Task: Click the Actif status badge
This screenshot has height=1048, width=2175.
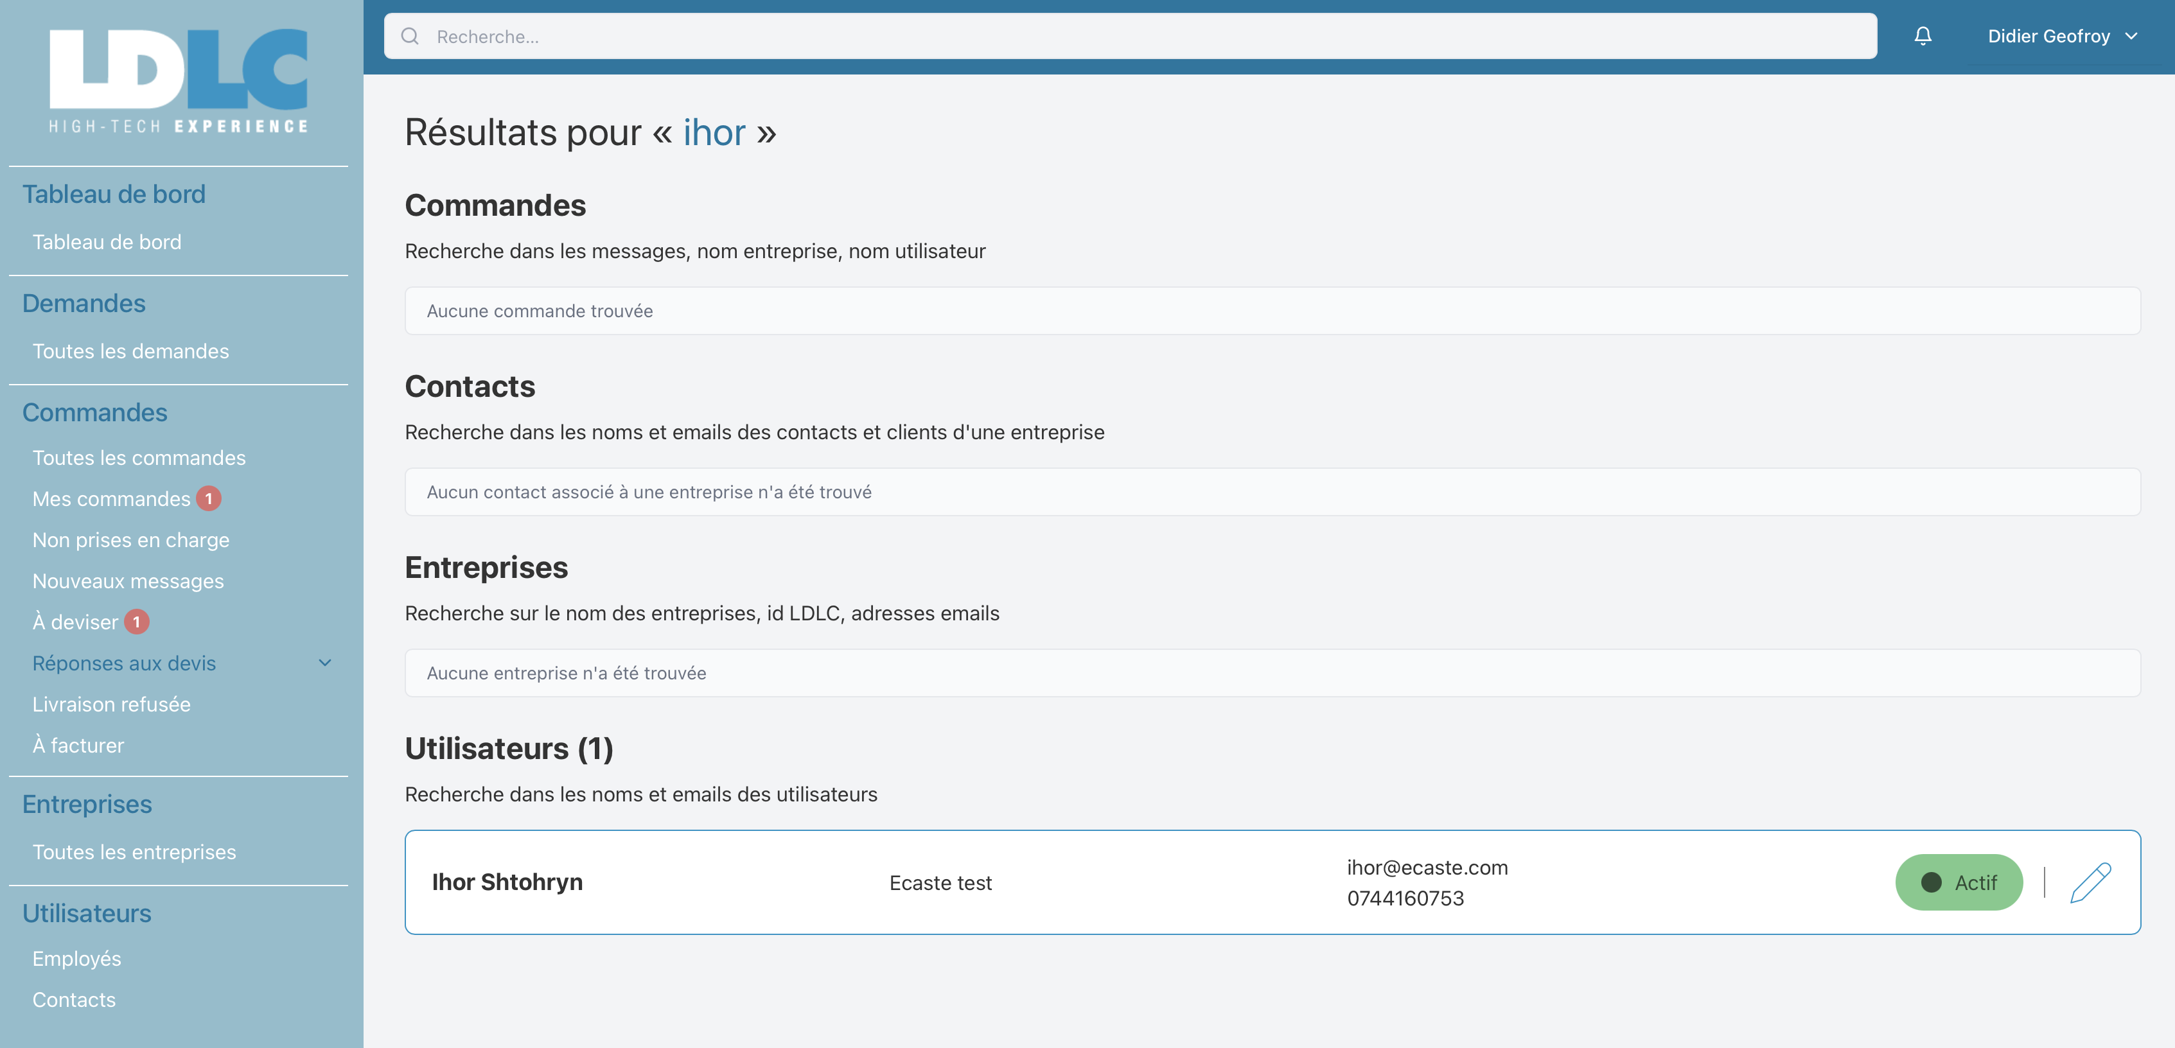Action: 1958,882
